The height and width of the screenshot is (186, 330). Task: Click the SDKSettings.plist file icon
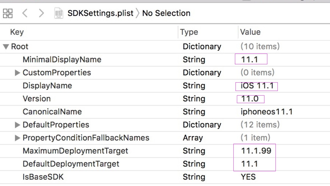(59, 13)
